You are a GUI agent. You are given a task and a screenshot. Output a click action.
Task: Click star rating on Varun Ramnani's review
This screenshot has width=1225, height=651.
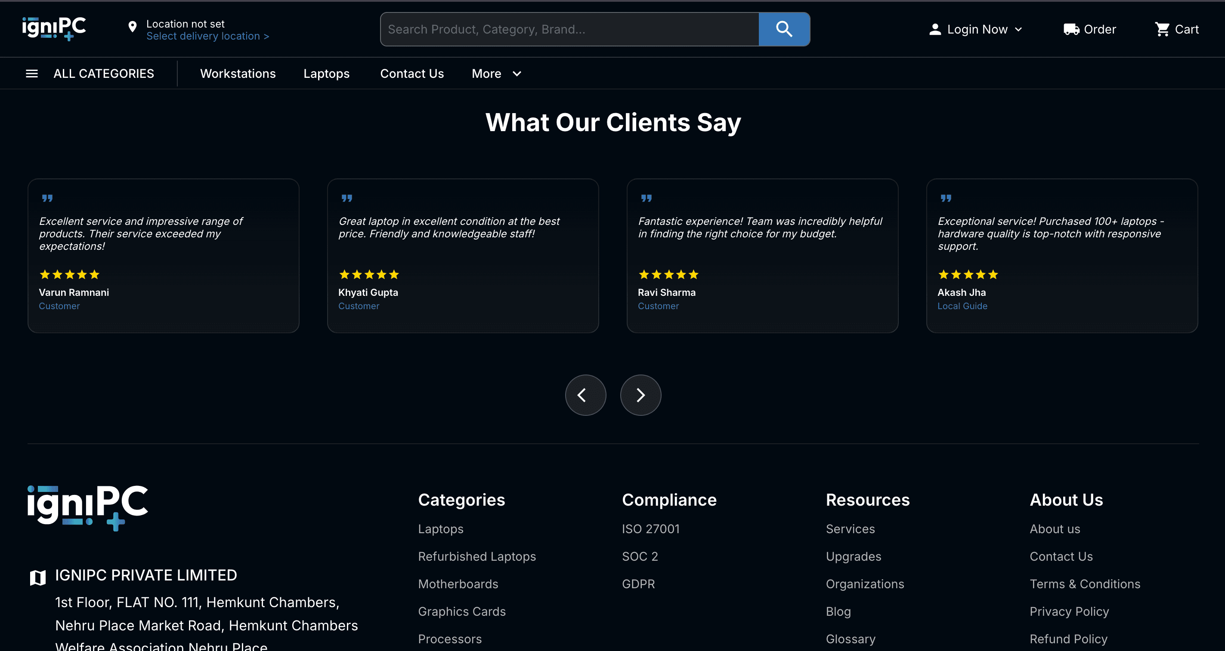69,275
